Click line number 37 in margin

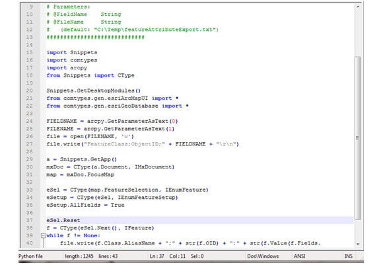tap(30, 220)
